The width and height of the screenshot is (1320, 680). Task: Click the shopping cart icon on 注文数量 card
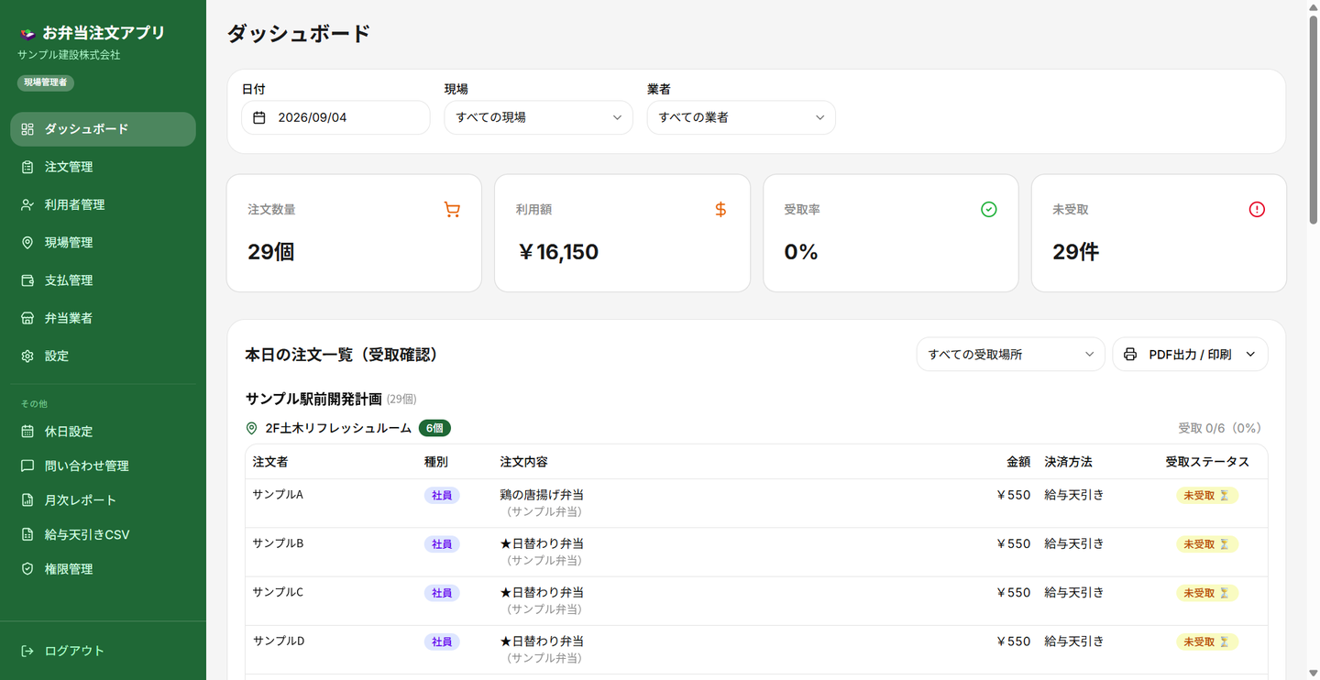tap(452, 210)
